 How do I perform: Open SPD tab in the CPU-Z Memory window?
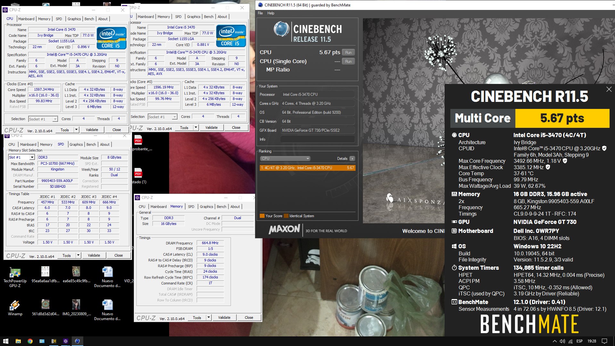click(191, 207)
